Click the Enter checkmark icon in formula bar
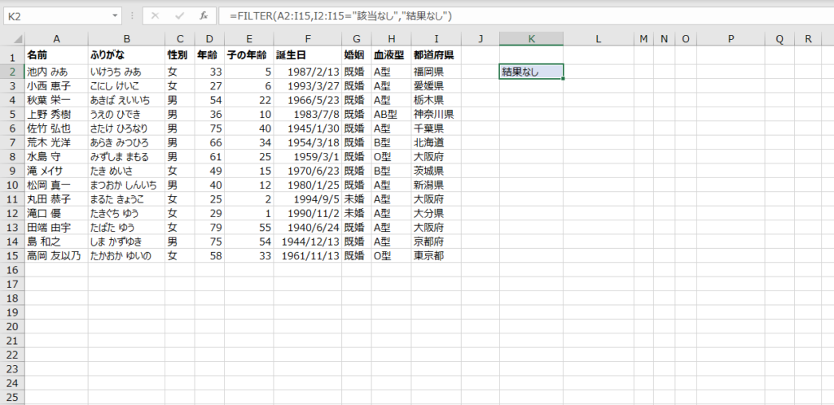Screen dimensions: 834x405 tap(178, 15)
